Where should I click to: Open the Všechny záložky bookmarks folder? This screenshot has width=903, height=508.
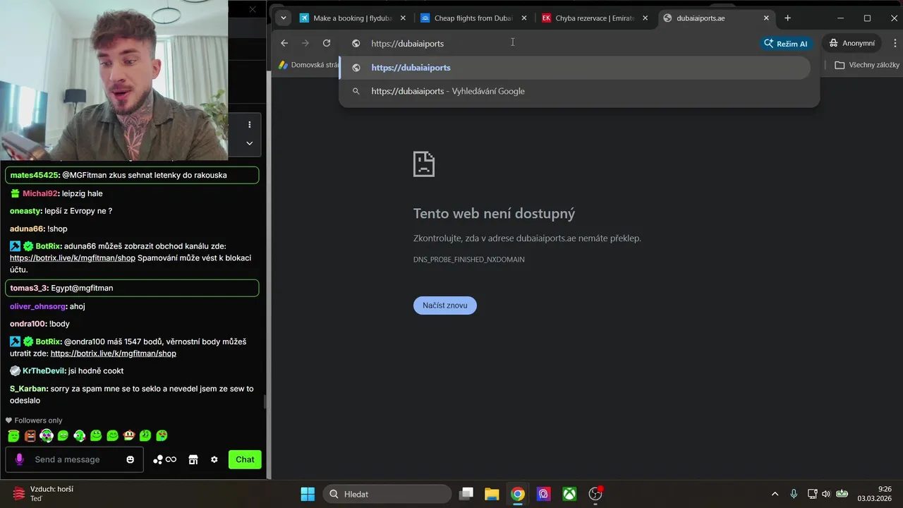867,65
